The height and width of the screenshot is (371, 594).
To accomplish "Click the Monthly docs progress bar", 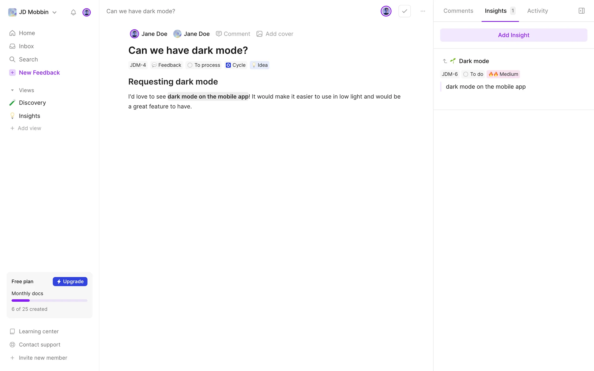I will click(x=49, y=301).
